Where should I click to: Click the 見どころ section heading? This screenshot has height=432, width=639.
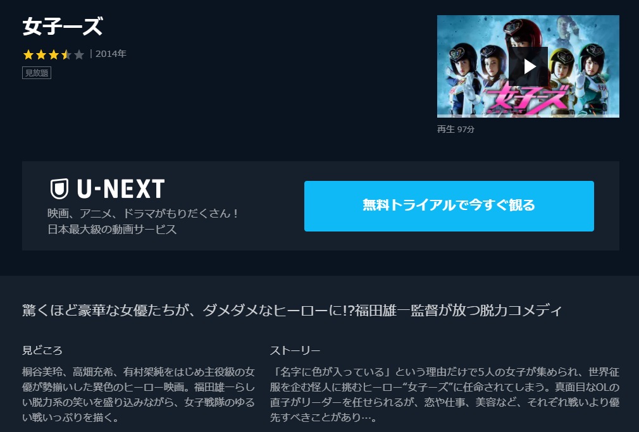point(42,350)
